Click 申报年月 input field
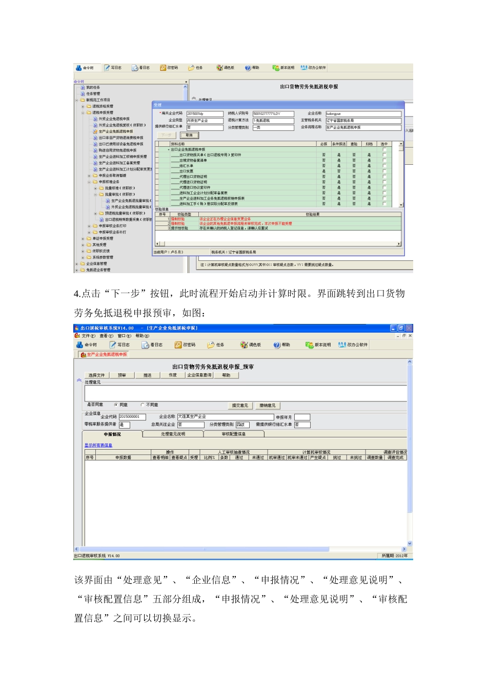Screen dimensions: 487x690 (302, 417)
